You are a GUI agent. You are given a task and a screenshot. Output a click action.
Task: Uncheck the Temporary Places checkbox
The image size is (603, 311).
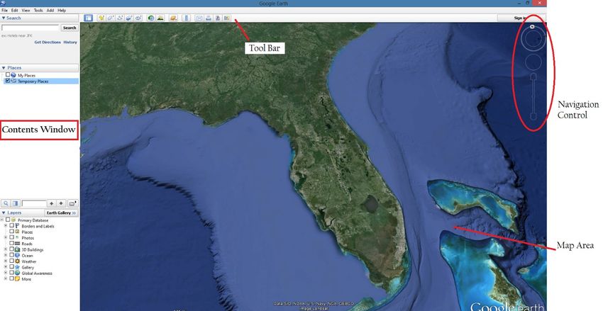[x=8, y=81]
